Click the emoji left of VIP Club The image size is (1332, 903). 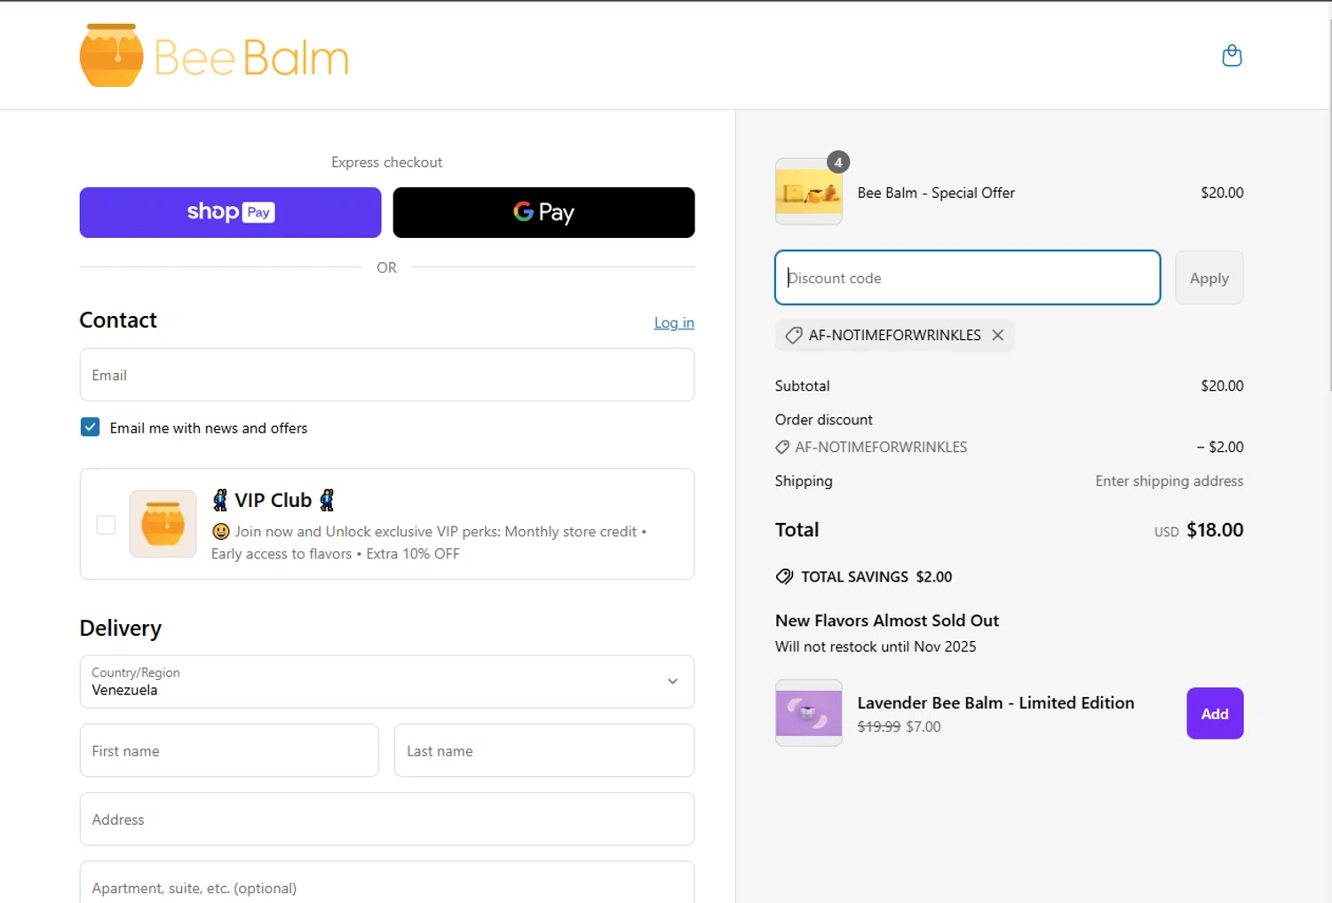[x=220, y=500]
